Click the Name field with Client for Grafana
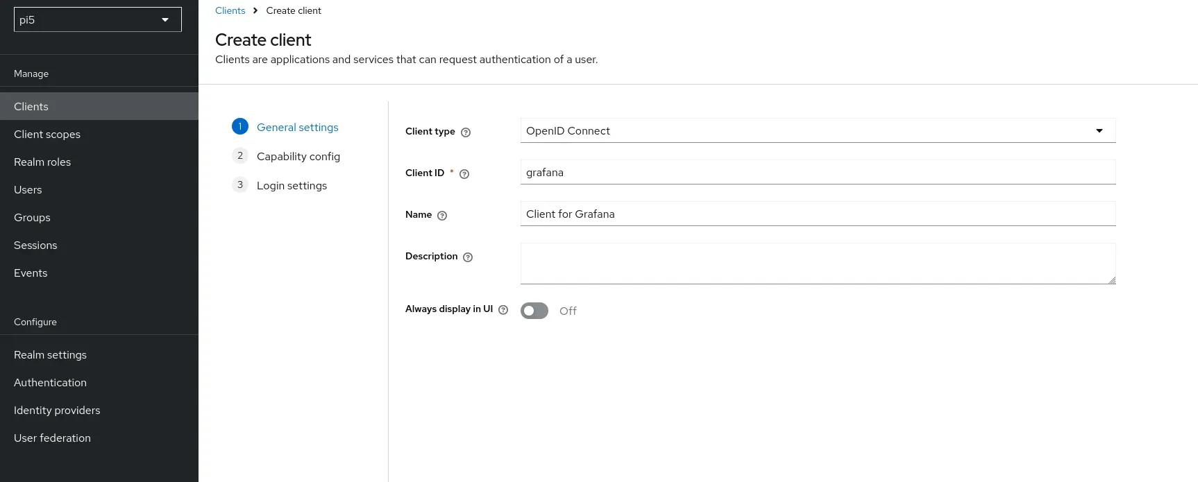 coord(818,214)
